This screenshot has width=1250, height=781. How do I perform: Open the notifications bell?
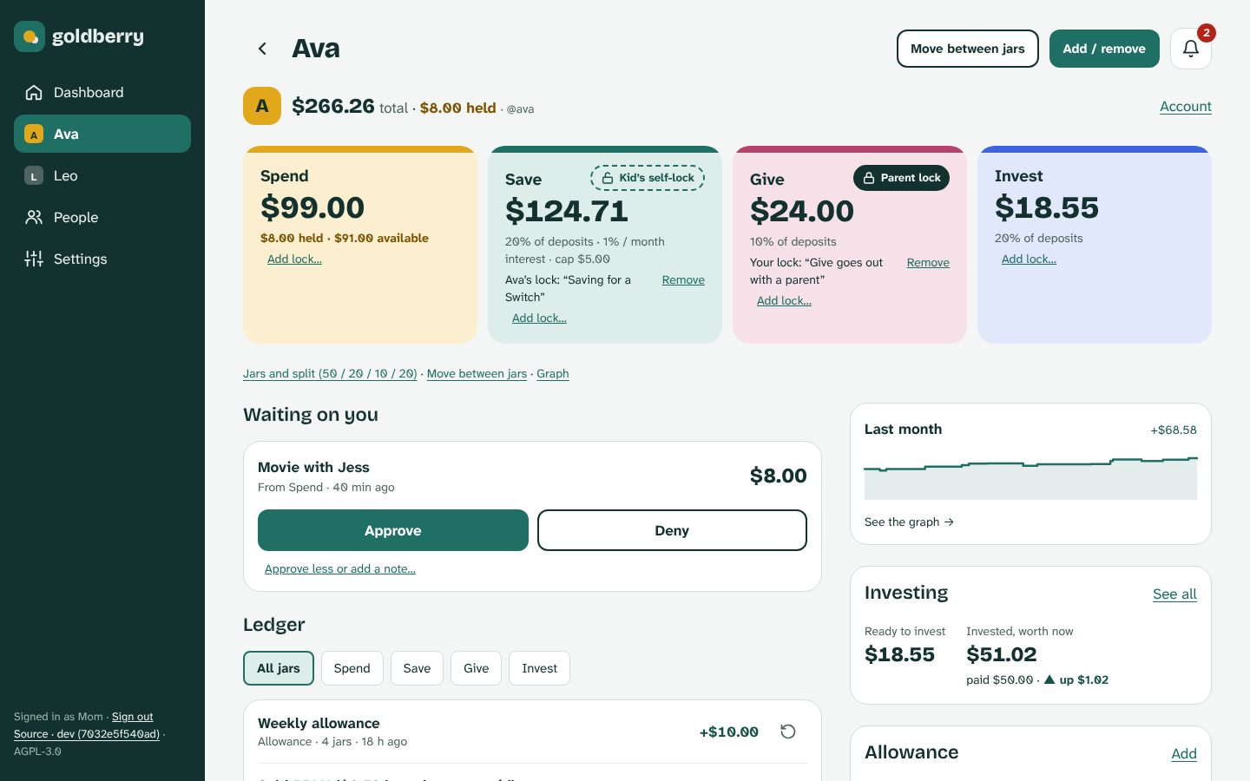[x=1190, y=49]
